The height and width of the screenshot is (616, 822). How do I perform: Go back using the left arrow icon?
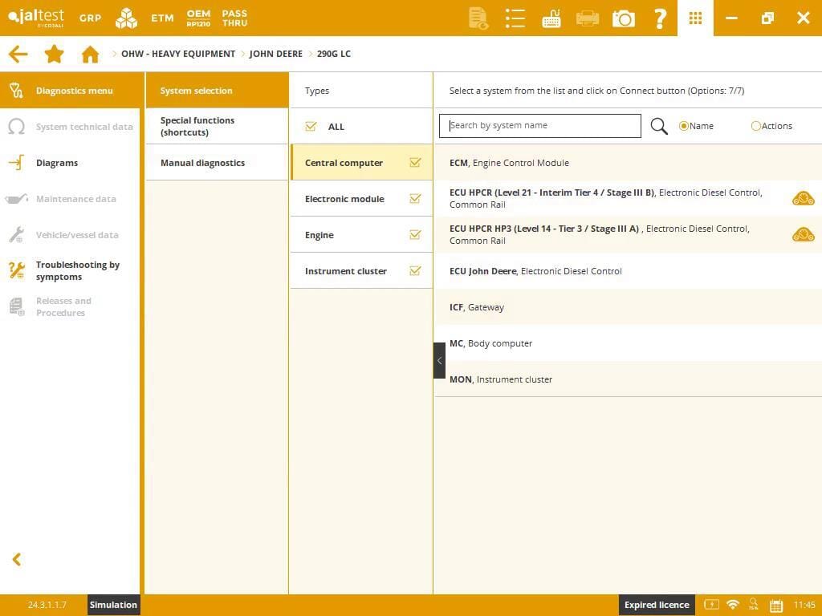tap(18, 54)
